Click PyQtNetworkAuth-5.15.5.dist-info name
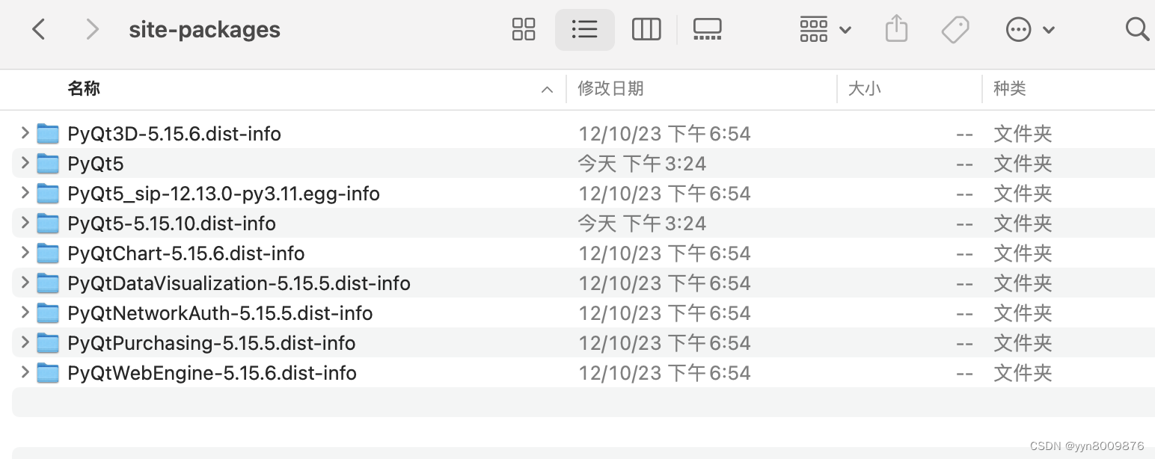The width and height of the screenshot is (1155, 459). [220, 313]
